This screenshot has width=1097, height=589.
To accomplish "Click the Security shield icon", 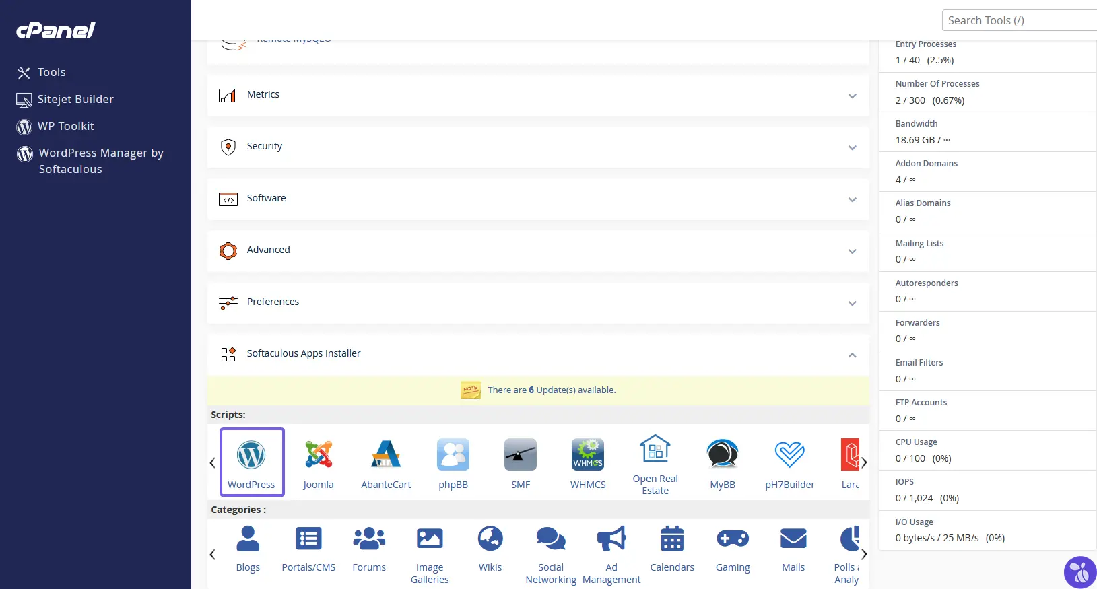I will (x=228, y=147).
